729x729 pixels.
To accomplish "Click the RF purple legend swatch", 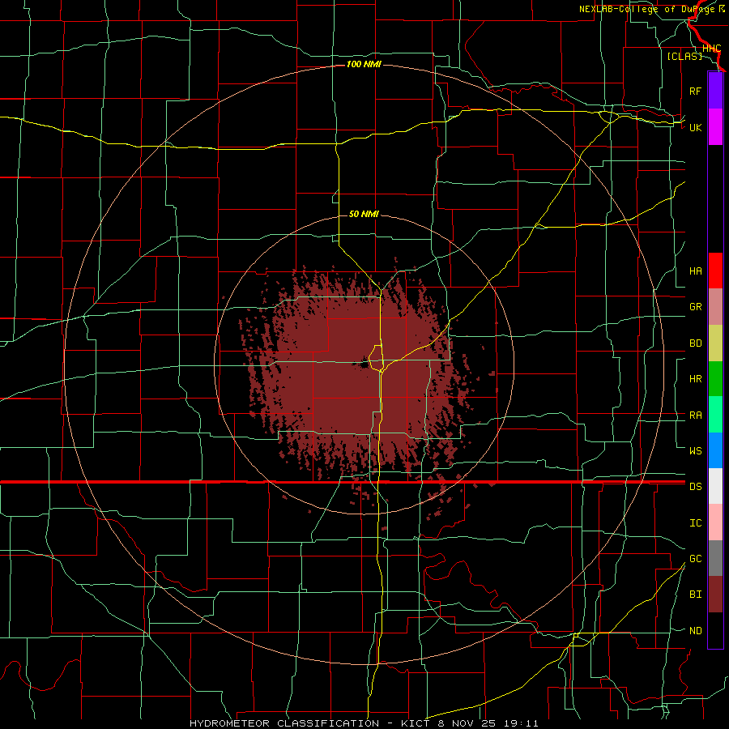I will 715,91.
